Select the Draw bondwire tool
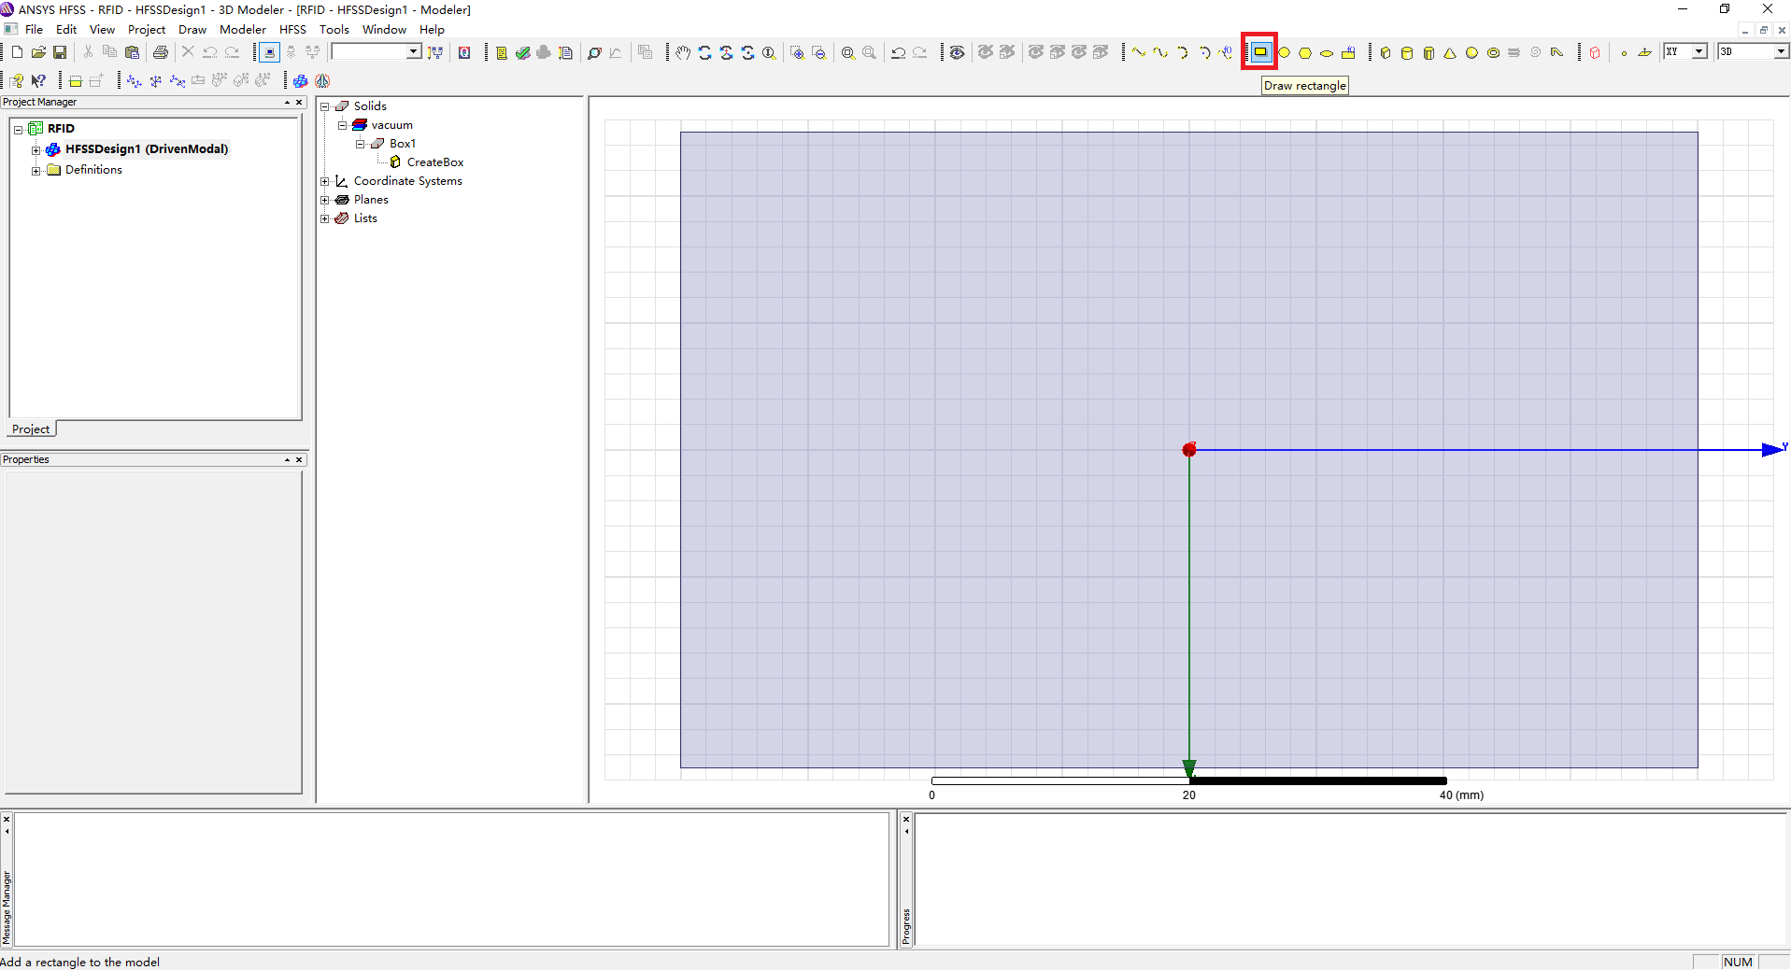The height and width of the screenshot is (970, 1791). click(1556, 53)
